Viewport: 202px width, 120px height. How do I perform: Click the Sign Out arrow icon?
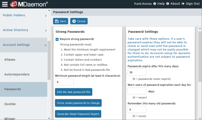point(183,4)
